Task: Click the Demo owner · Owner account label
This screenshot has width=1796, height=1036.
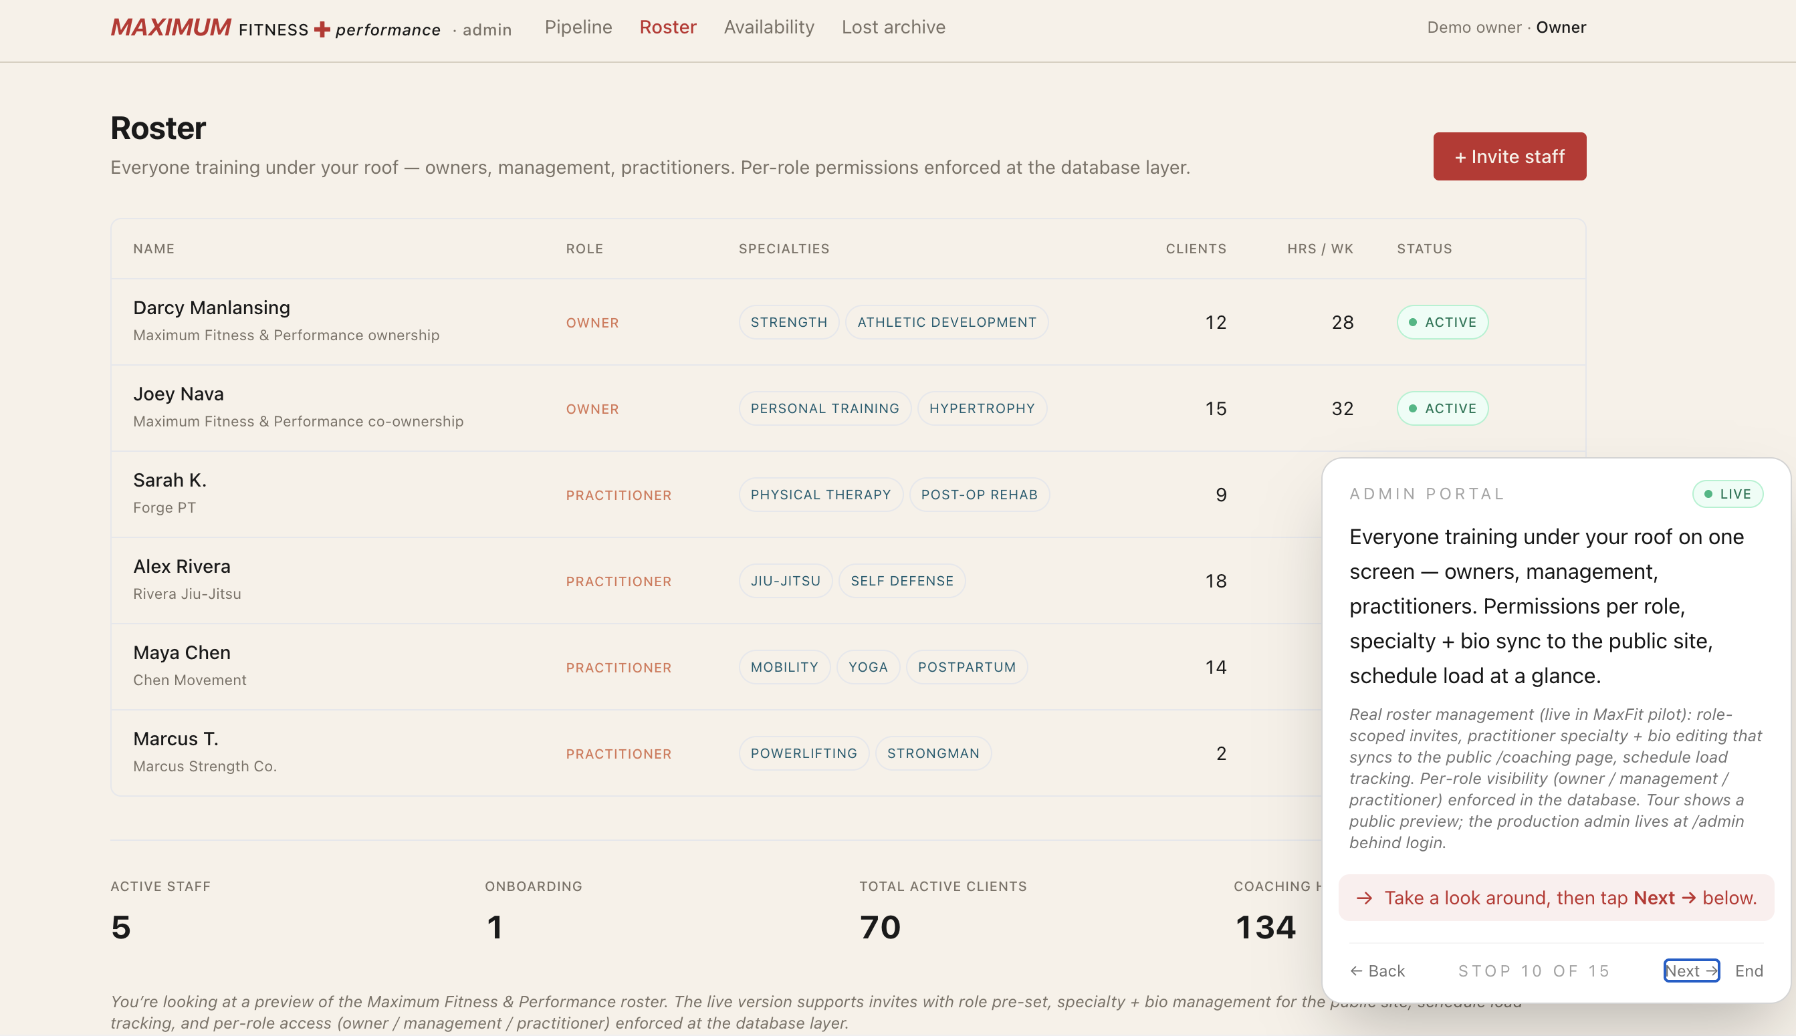Action: tap(1506, 27)
